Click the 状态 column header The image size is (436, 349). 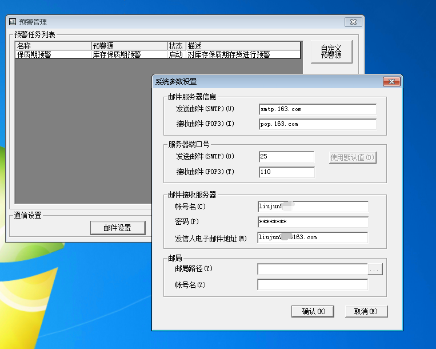coord(177,46)
